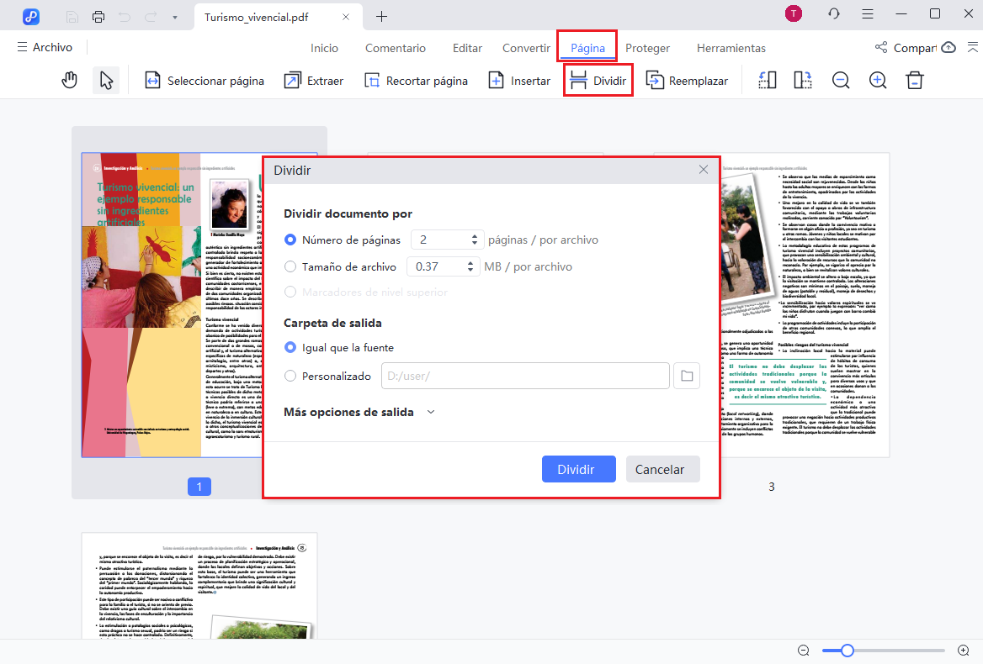Screen dimensions: 983x664
Task: Select Número de páginas split mode
Action: click(290, 240)
